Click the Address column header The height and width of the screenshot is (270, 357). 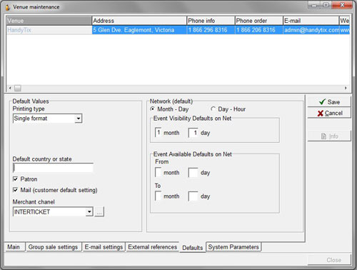[139, 21]
